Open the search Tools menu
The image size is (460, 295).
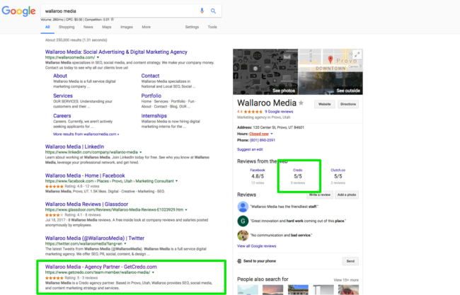coord(212,27)
